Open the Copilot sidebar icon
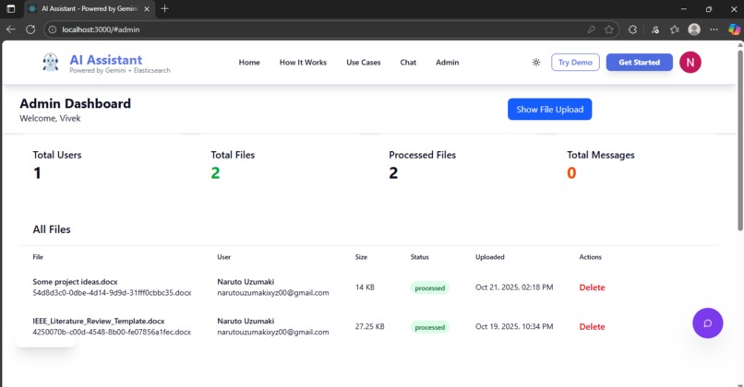The image size is (744, 387). pyautogui.click(x=734, y=29)
